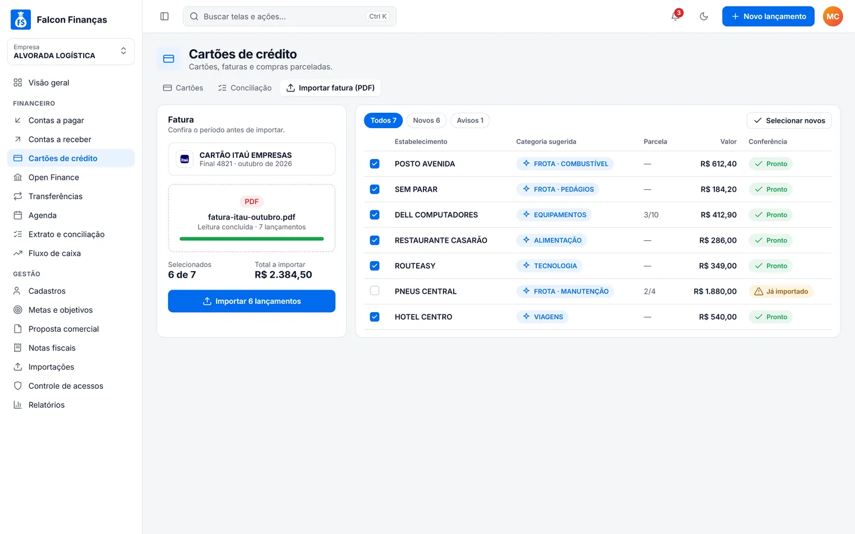The image size is (855, 534).
Task: Select the Importar fatura (PDF) tab
Action: coord(330,88)
